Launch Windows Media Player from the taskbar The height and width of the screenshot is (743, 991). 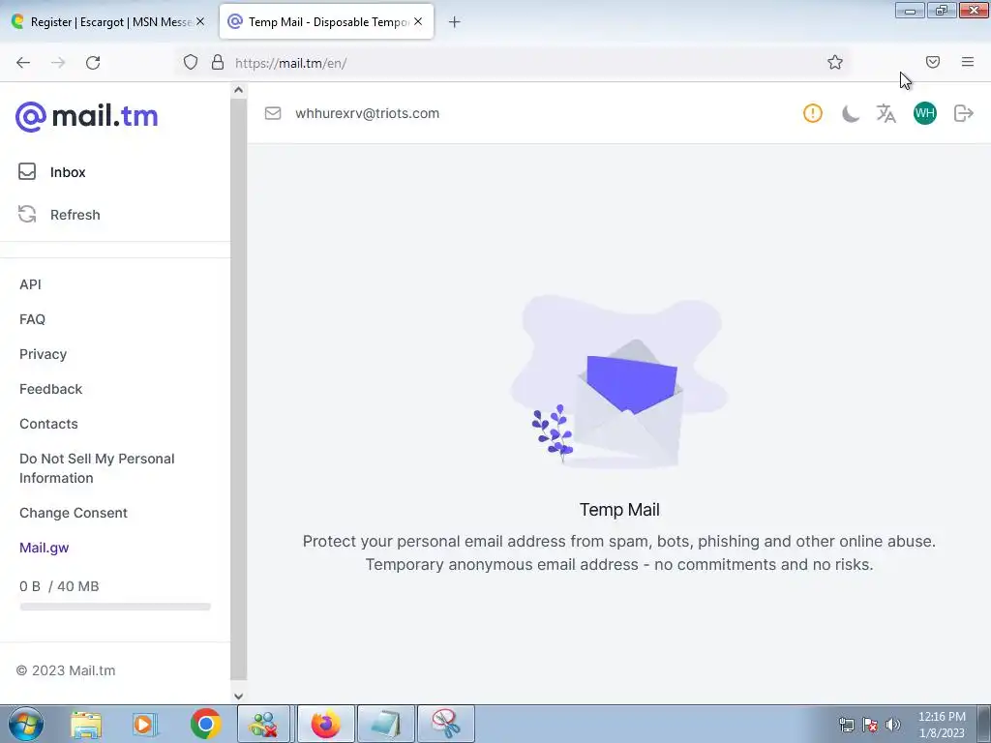145,725
